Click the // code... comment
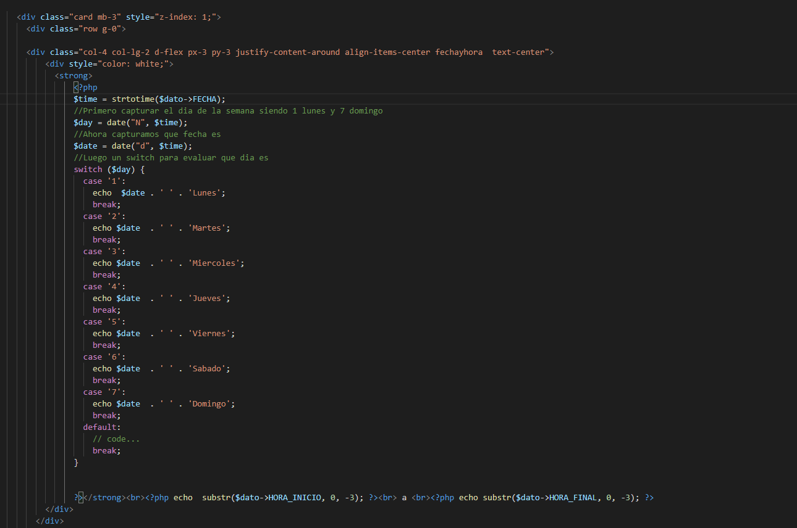The width and height of the screenshot is (797, 528). 117,439
